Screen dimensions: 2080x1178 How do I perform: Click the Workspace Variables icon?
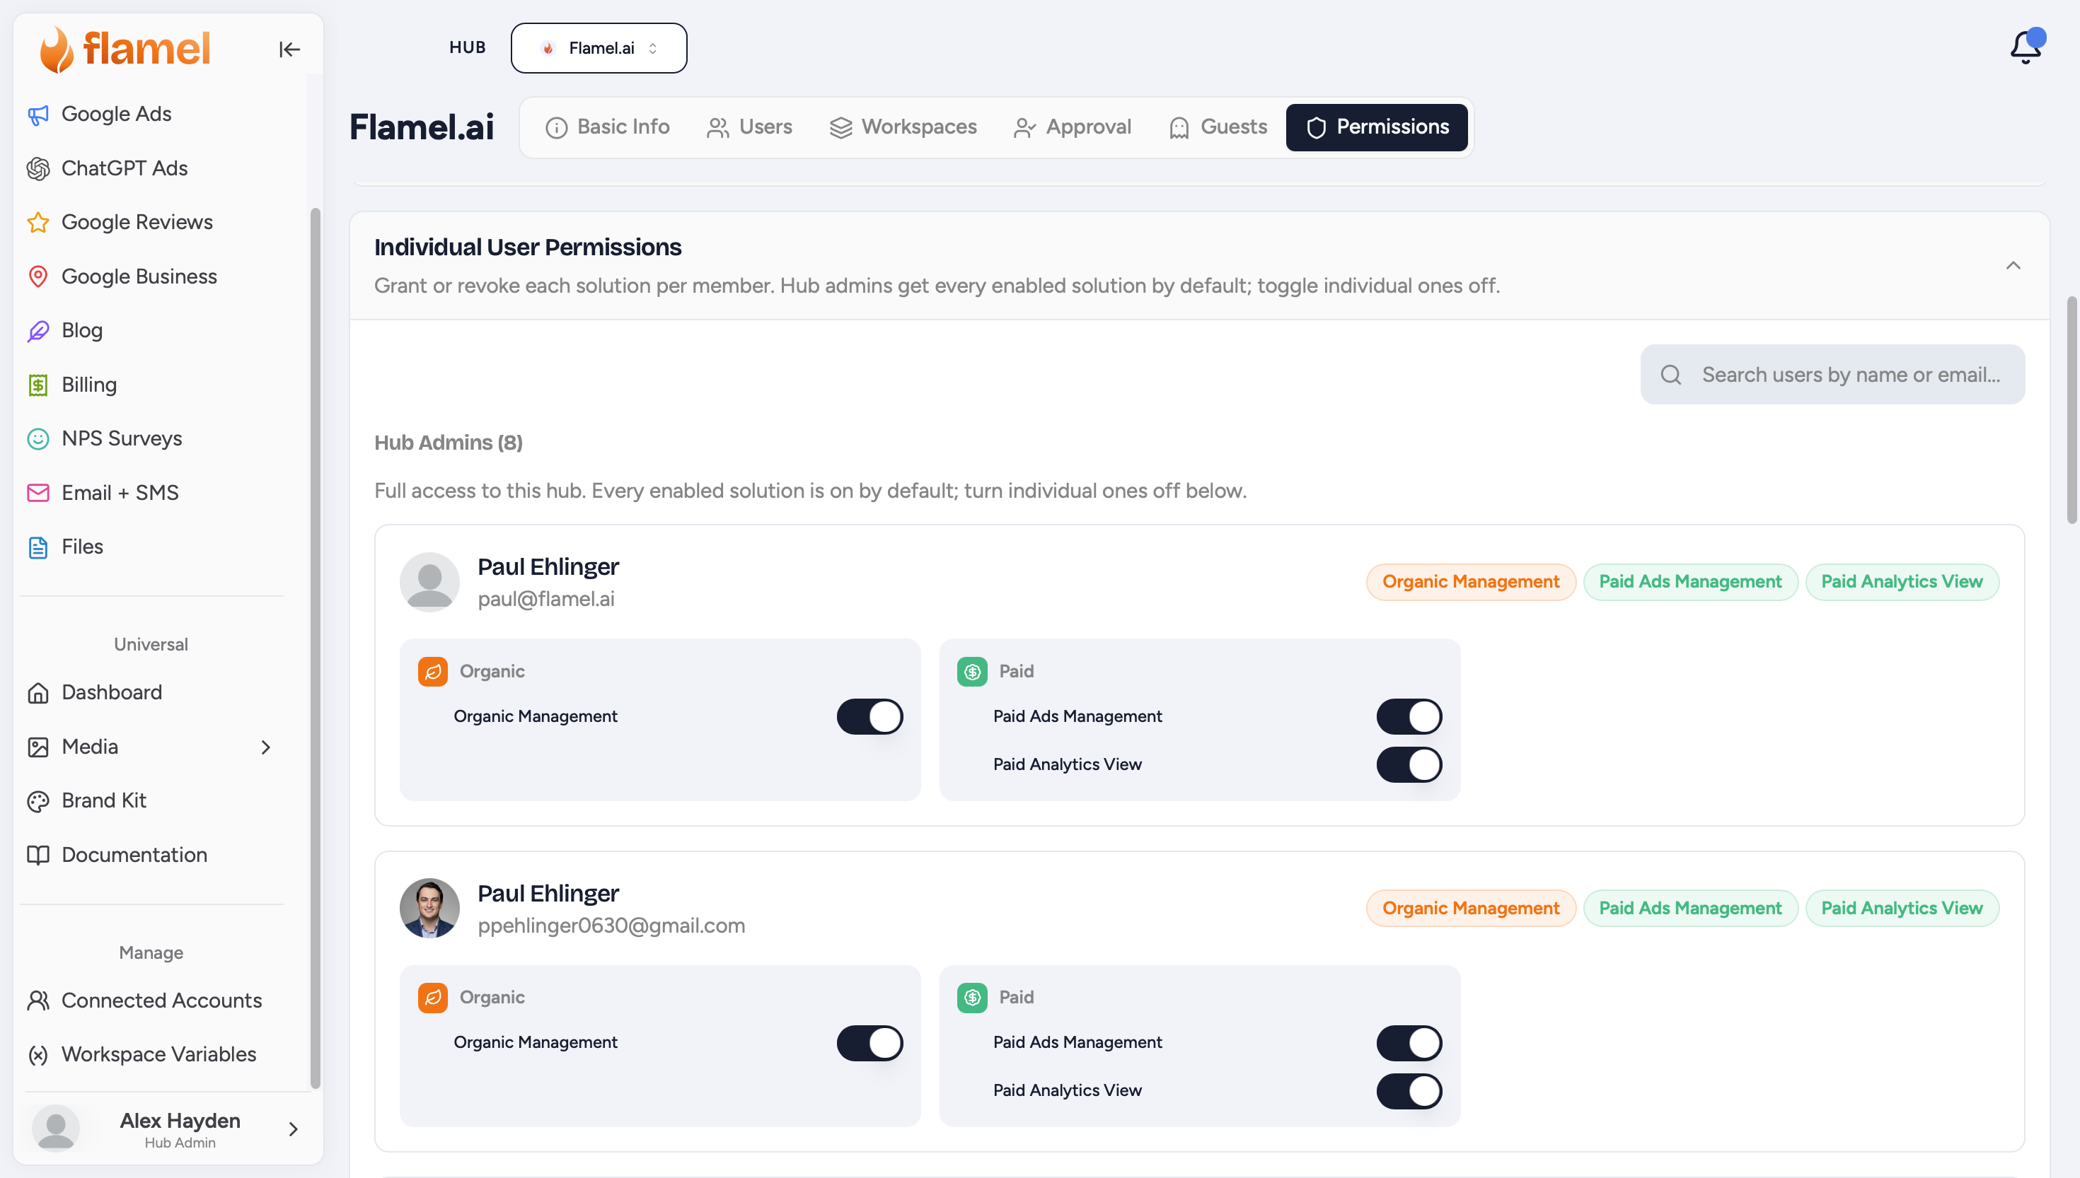pyautogui.click(x=38, y=1055)
